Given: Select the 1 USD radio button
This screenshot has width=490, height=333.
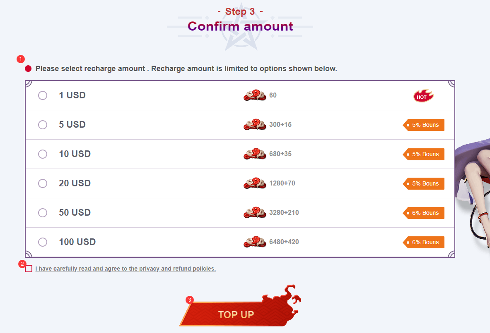Looking at the screenshot, I should pos(43,95).
